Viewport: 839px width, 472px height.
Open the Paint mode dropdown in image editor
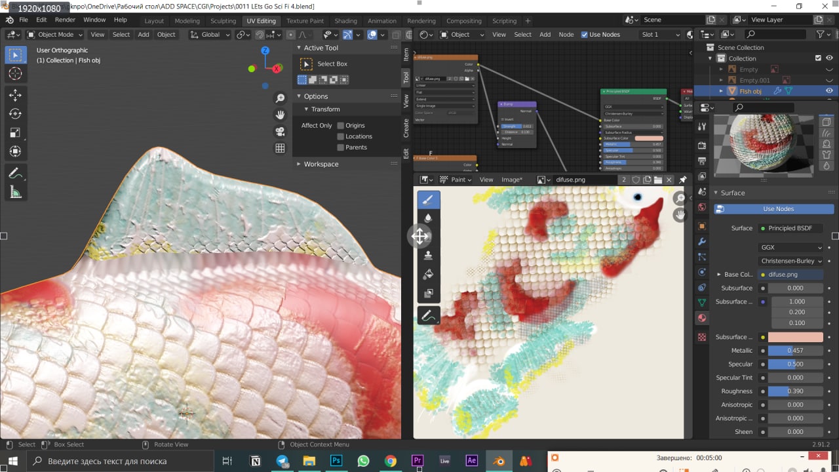(457, 180)
